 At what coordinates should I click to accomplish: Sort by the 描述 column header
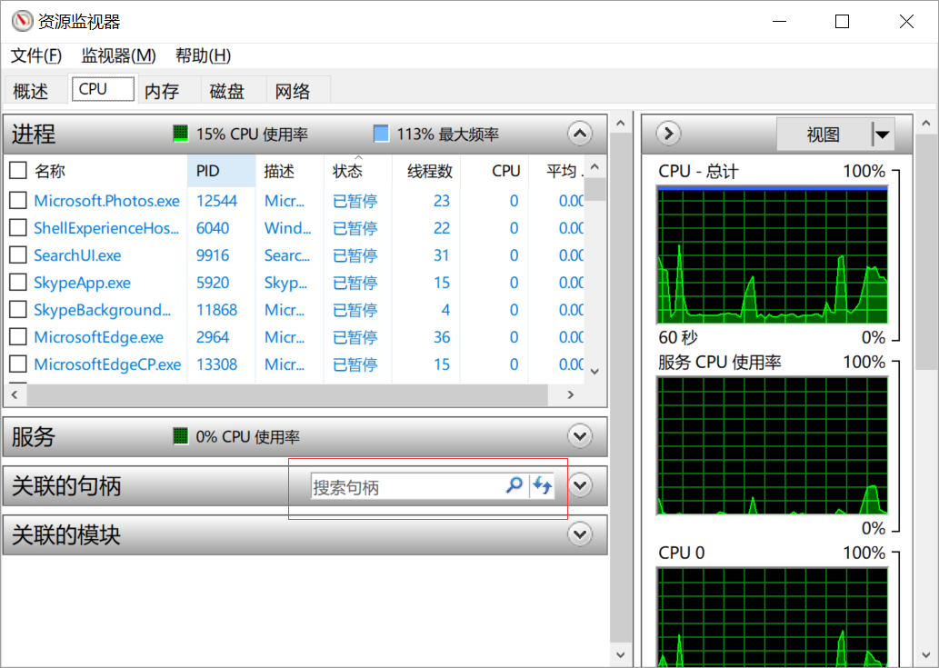289,171
